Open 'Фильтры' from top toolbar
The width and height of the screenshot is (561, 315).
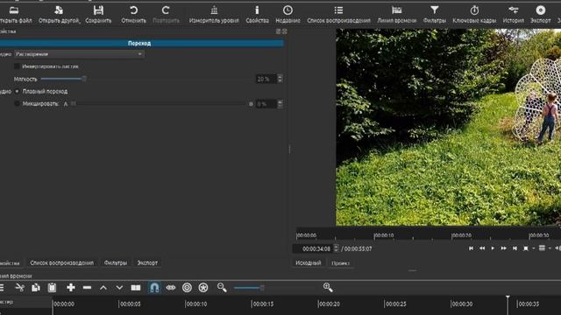(x=435, y=14)
